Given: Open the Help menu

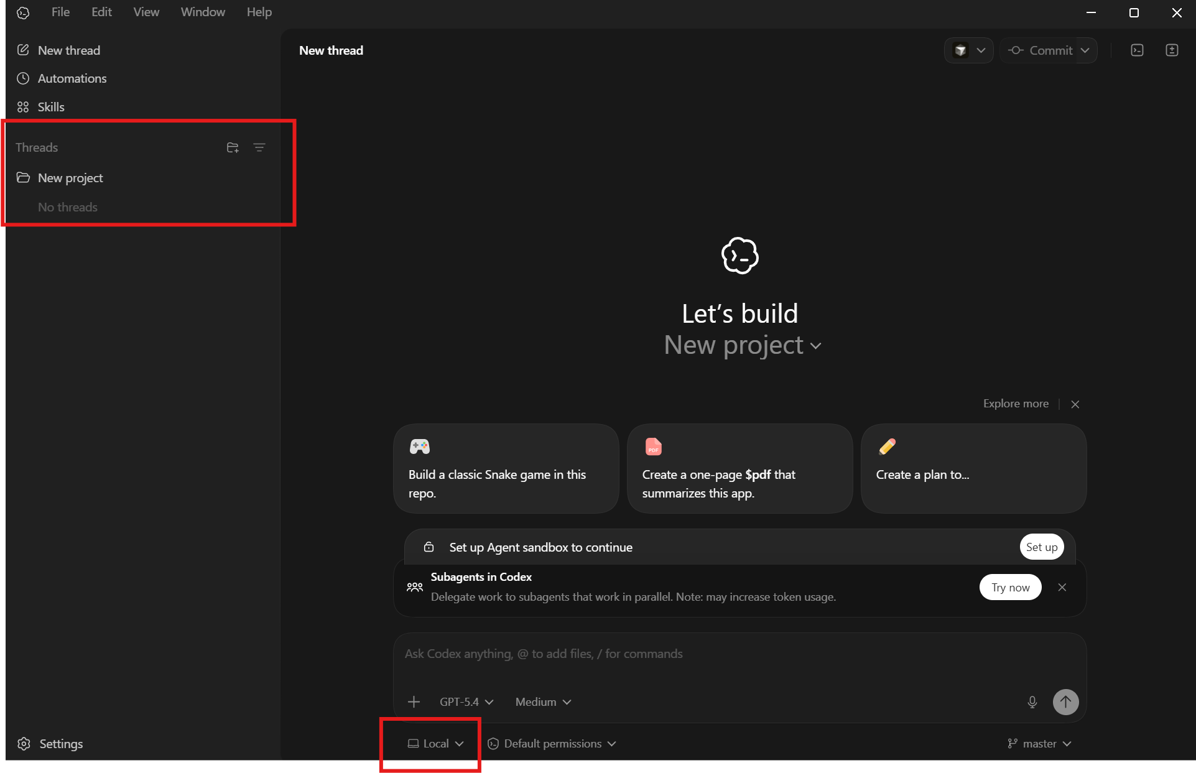Looking at the screenshot, I should click(x=258, y=12).
